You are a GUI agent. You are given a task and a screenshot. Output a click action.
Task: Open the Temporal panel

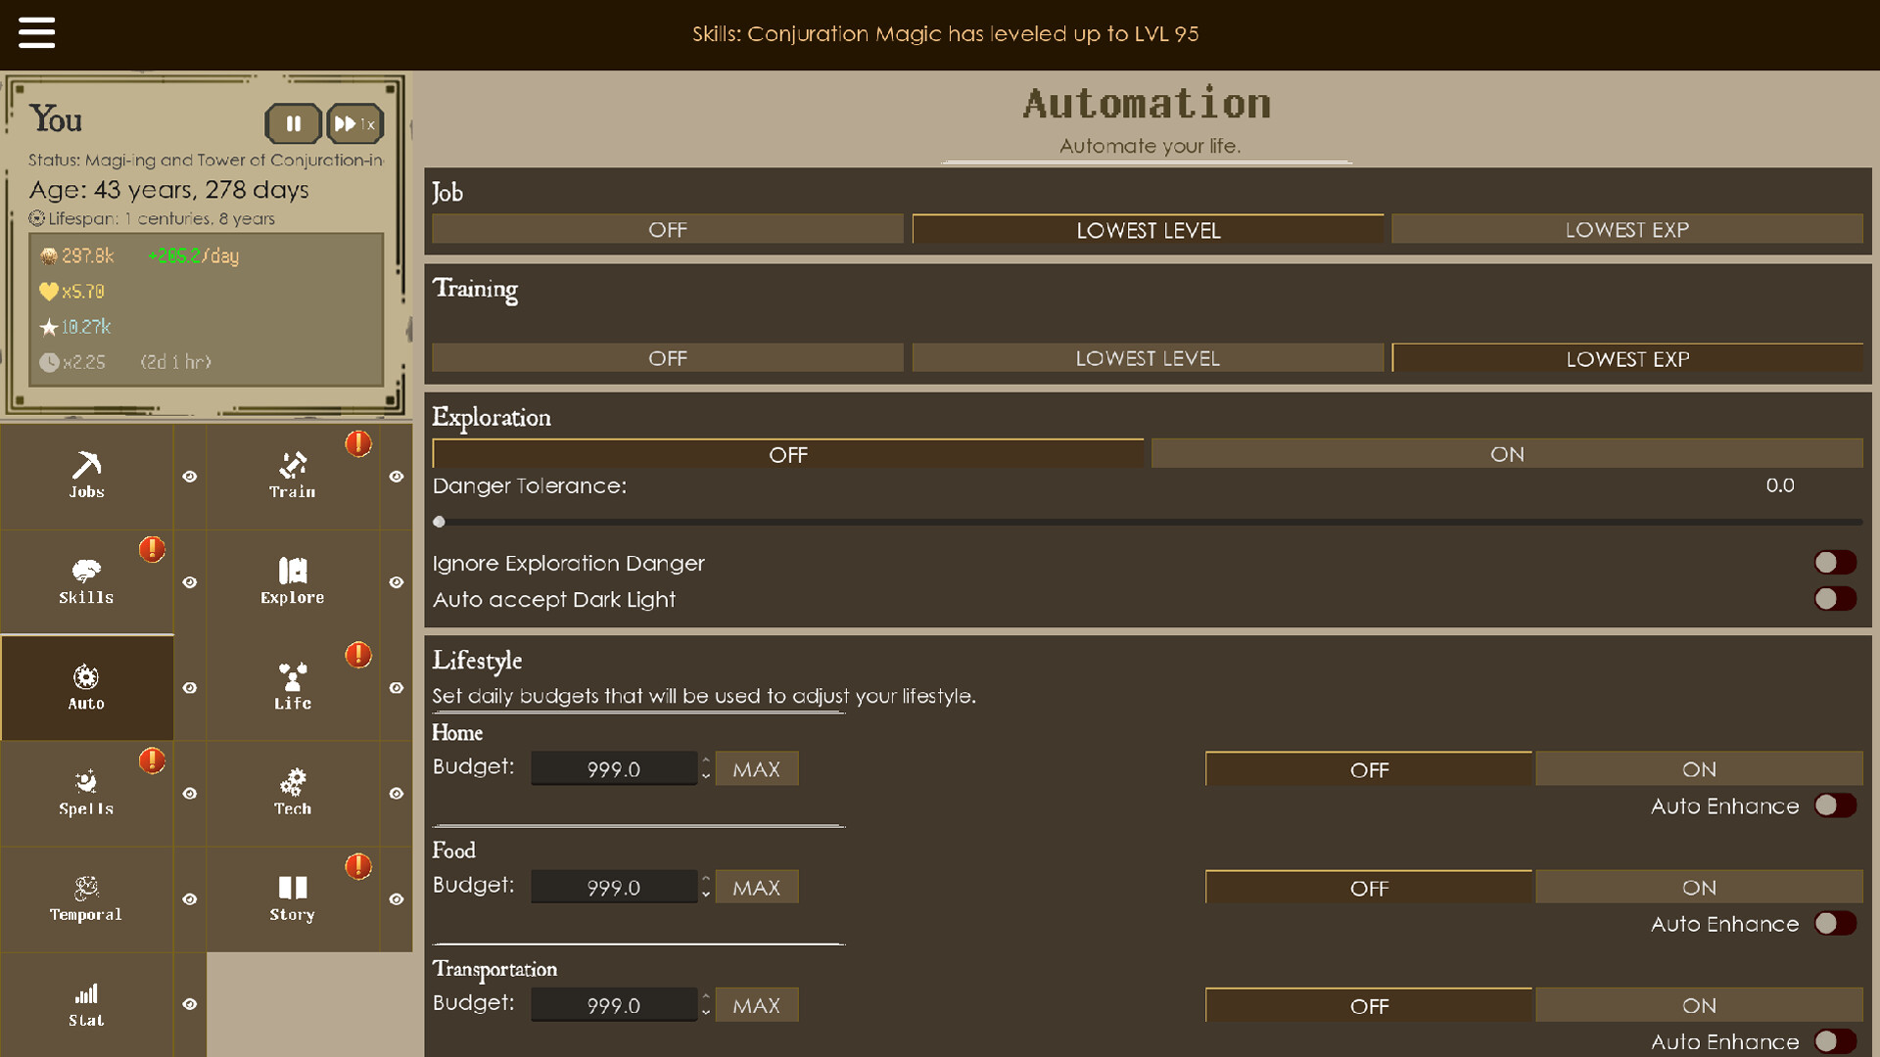click(x=85, y=898)
